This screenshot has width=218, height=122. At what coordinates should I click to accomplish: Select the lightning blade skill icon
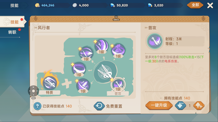[83, 85]
